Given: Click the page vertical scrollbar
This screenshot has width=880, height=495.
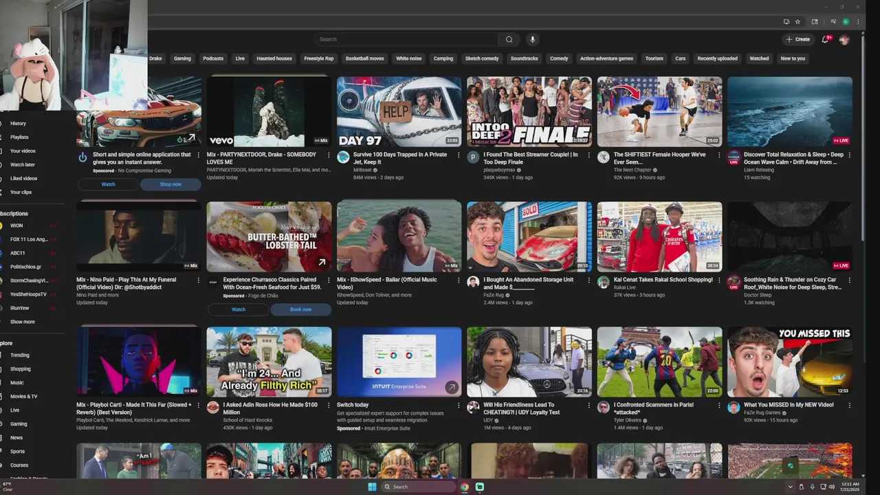Looking at the screenshot, I should point(863,137).
